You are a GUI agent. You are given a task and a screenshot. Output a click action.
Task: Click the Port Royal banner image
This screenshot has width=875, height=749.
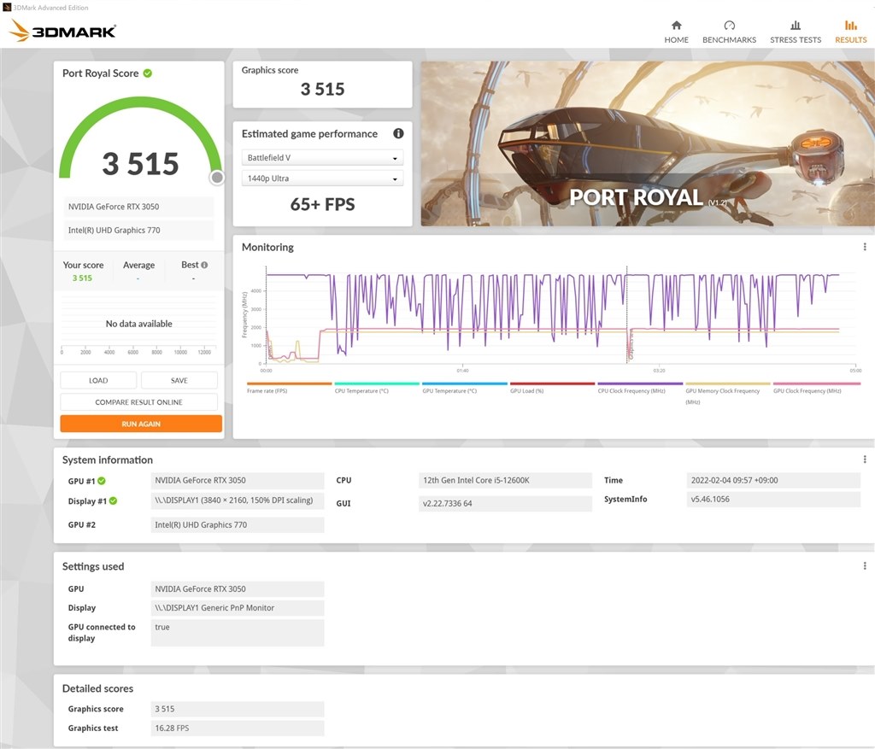point(648,143)
